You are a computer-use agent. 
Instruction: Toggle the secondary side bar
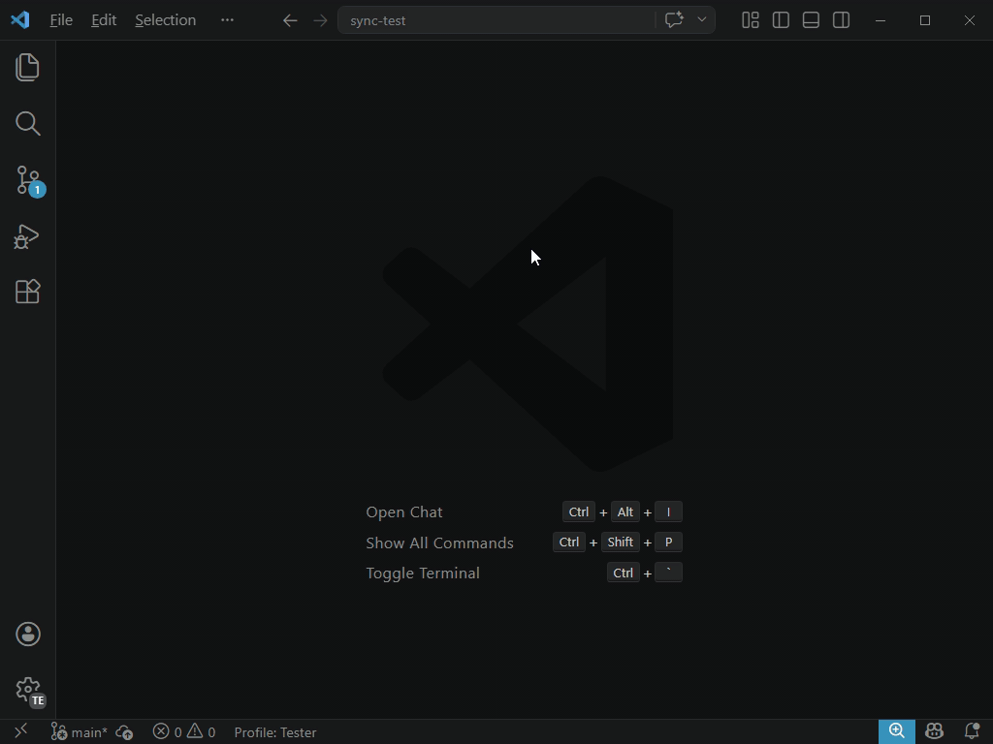tap(841, 20)
